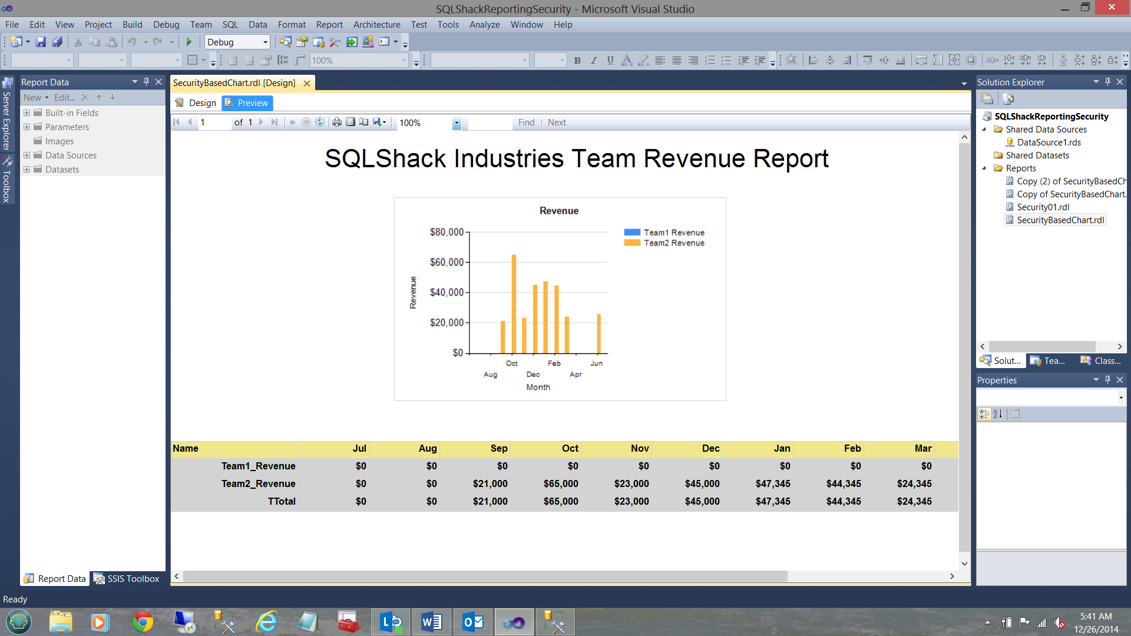The width and height of the screenshot is (1131, 636).
Task: Open the Debug configuration dropdown
Action: point(265,42)
